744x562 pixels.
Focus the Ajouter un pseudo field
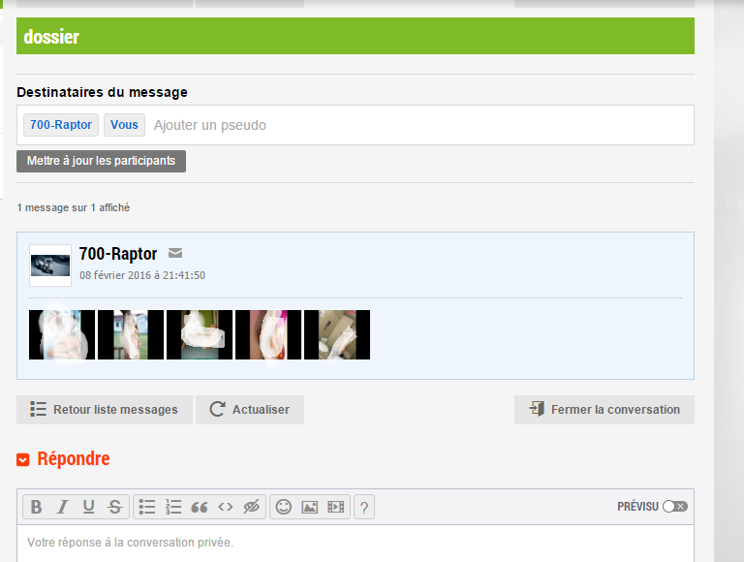tap(419, 125)
